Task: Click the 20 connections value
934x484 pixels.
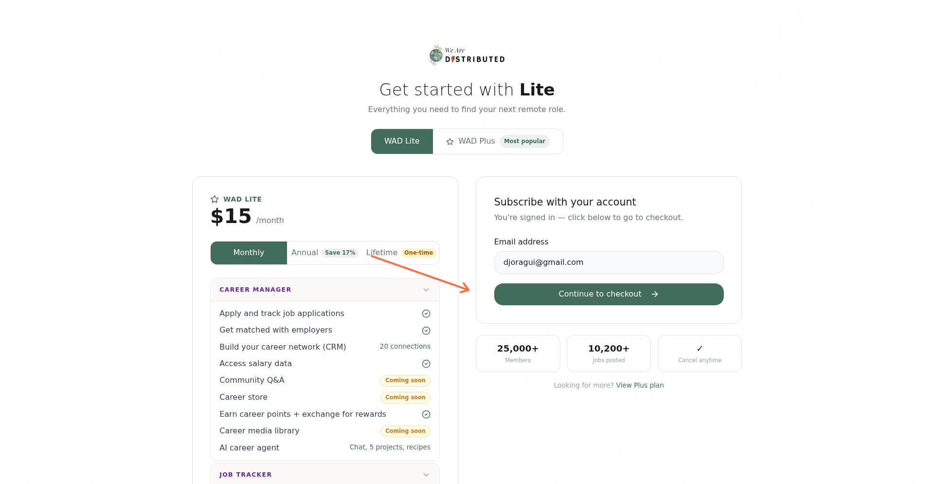Action: click(x=405, y=346)
